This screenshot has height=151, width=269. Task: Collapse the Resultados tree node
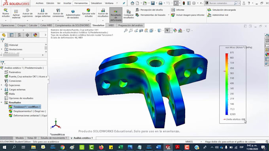(2, 103)
